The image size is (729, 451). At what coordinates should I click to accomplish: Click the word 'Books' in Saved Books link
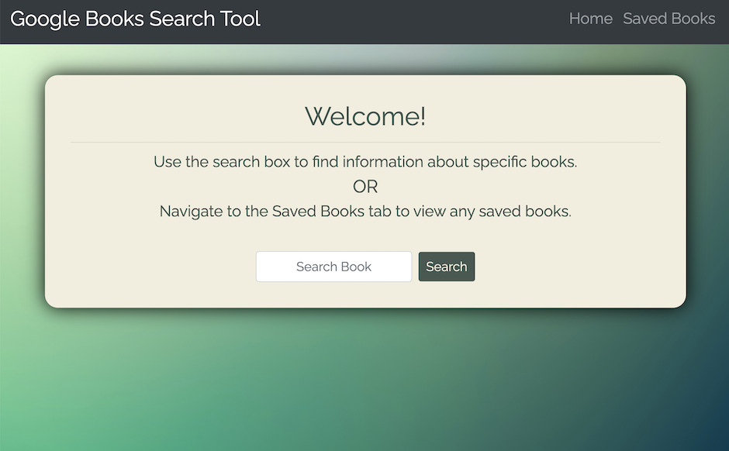[693, 19]
